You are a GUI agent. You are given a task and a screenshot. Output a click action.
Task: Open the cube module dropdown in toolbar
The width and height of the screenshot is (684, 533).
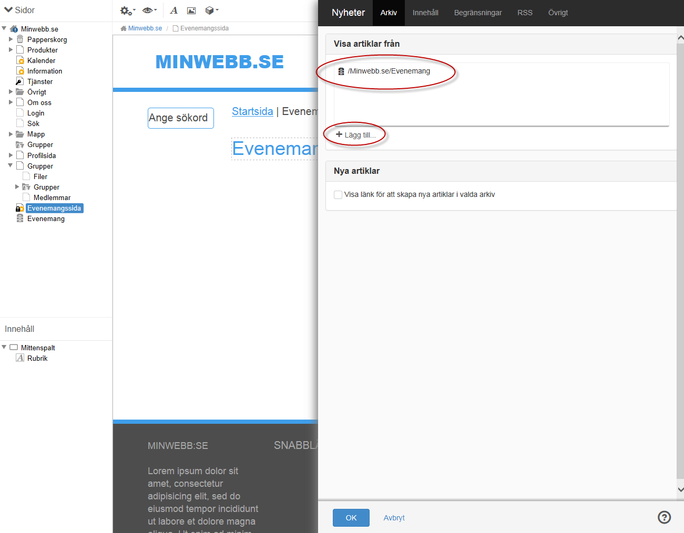211,11
